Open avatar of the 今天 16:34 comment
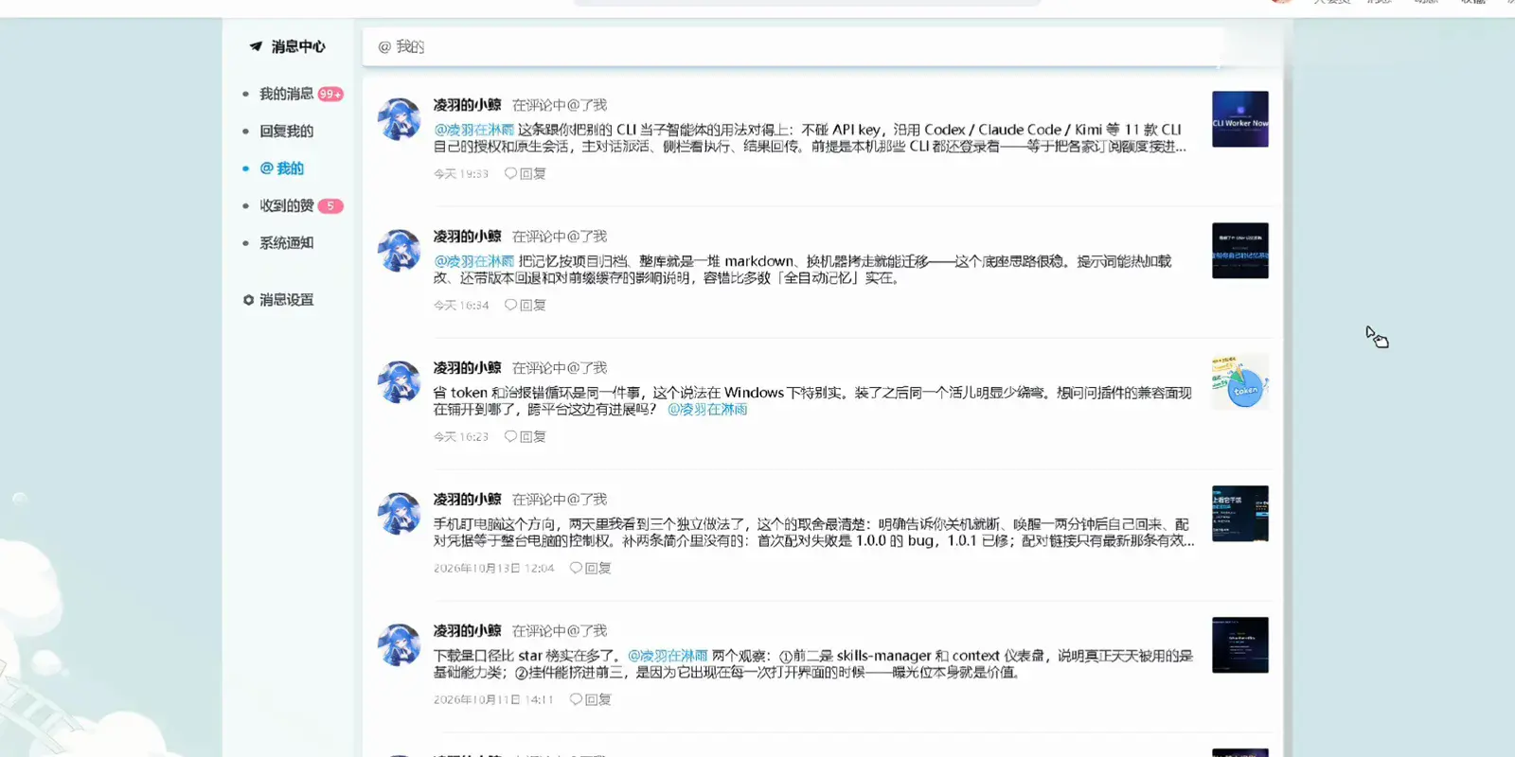Viewport: 1515px width, 757px height. [x=399, y=250]
